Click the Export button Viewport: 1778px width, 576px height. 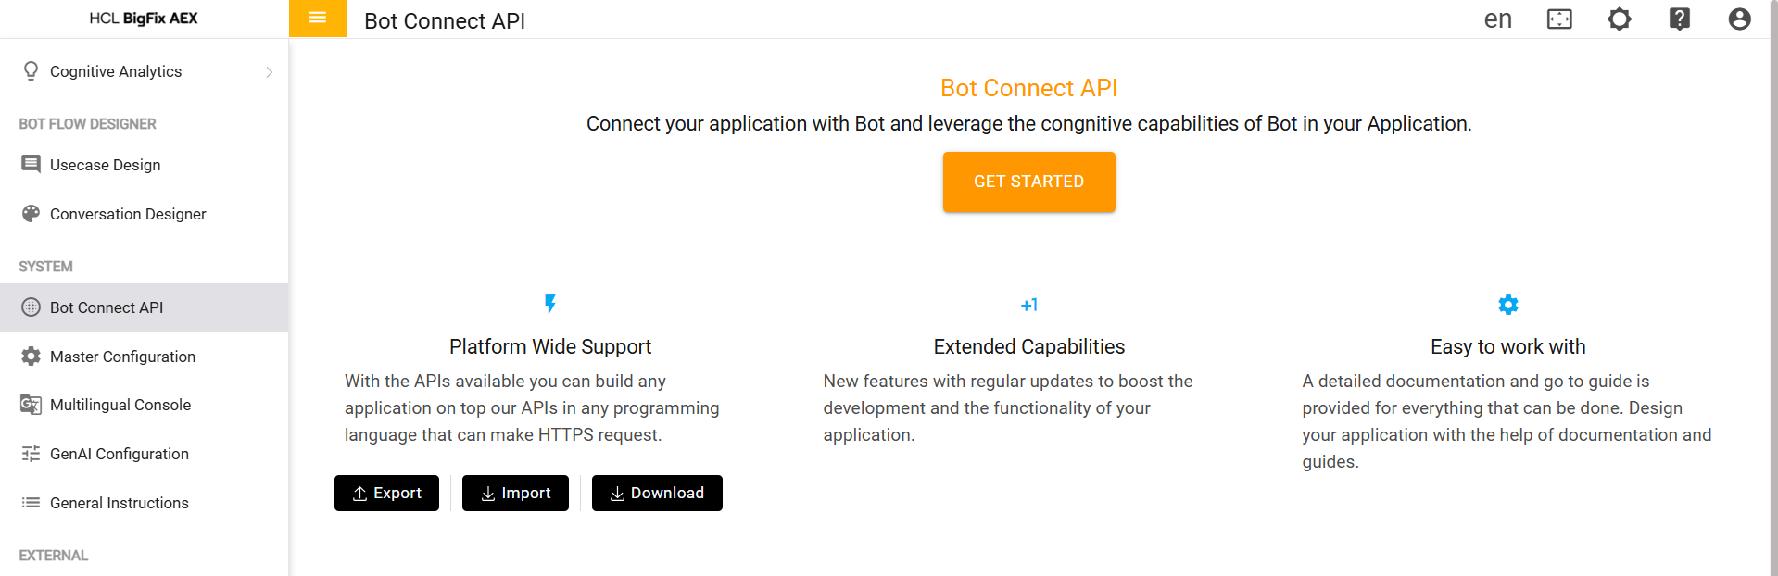tap(386, 493)
